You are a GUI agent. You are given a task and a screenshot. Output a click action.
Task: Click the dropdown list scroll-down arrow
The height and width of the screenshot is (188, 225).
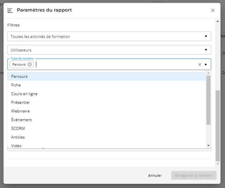[x=208, y=146]
